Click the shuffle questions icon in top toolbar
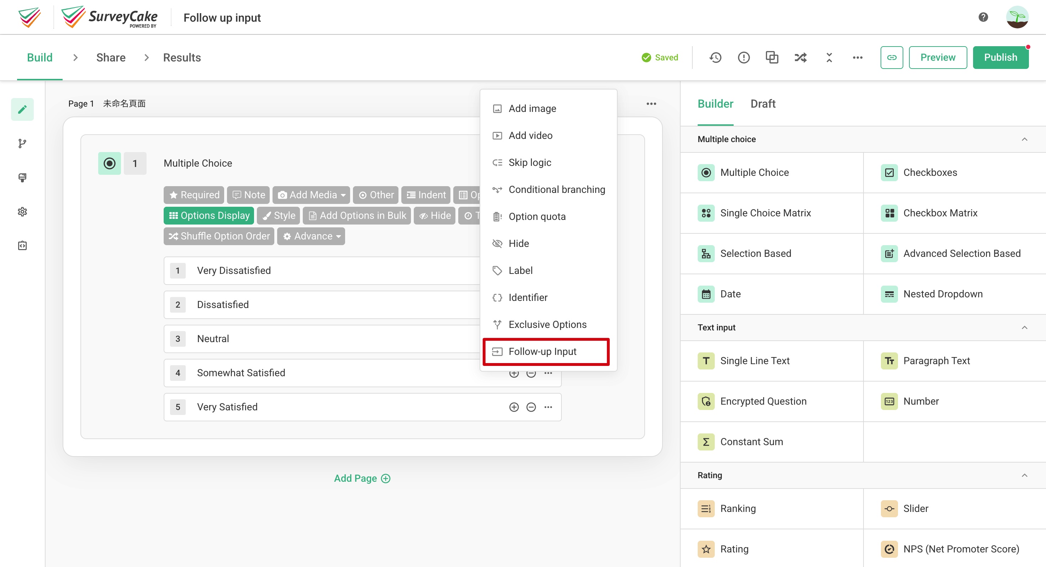1046x567 pixels. (x=800, y=57)
